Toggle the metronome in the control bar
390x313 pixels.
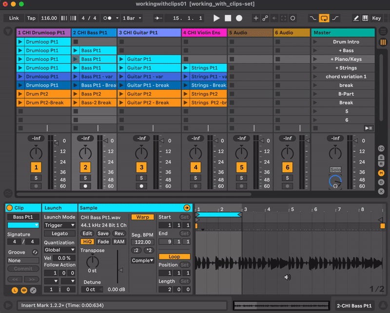(x=108, y=18)
